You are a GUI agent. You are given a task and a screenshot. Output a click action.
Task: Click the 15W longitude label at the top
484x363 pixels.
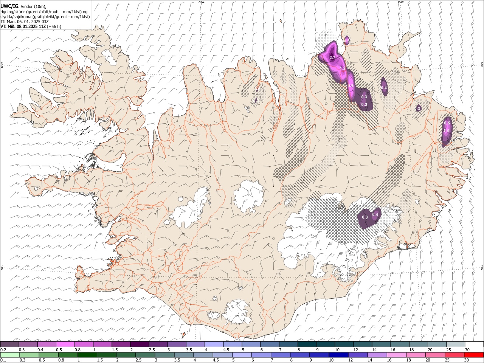pos(401,2)
